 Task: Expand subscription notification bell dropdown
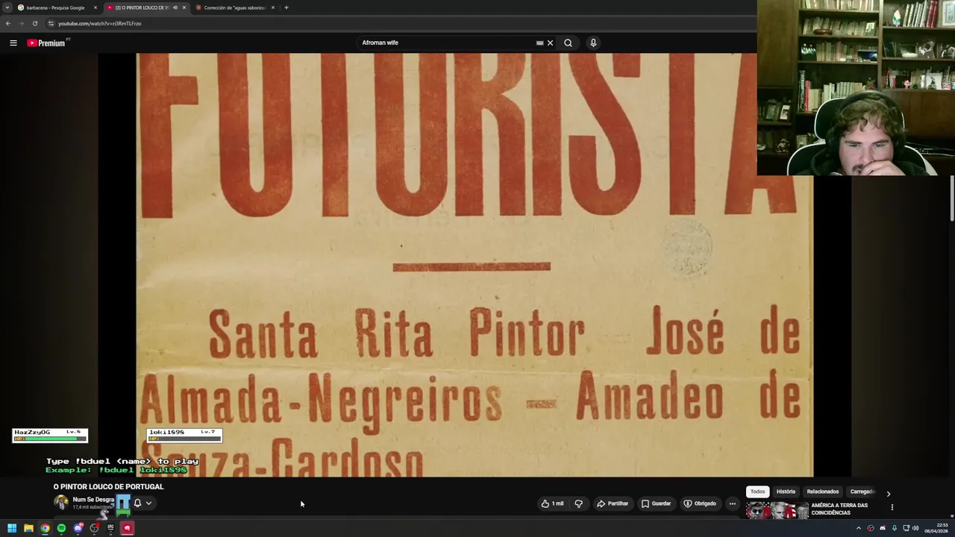143,503
